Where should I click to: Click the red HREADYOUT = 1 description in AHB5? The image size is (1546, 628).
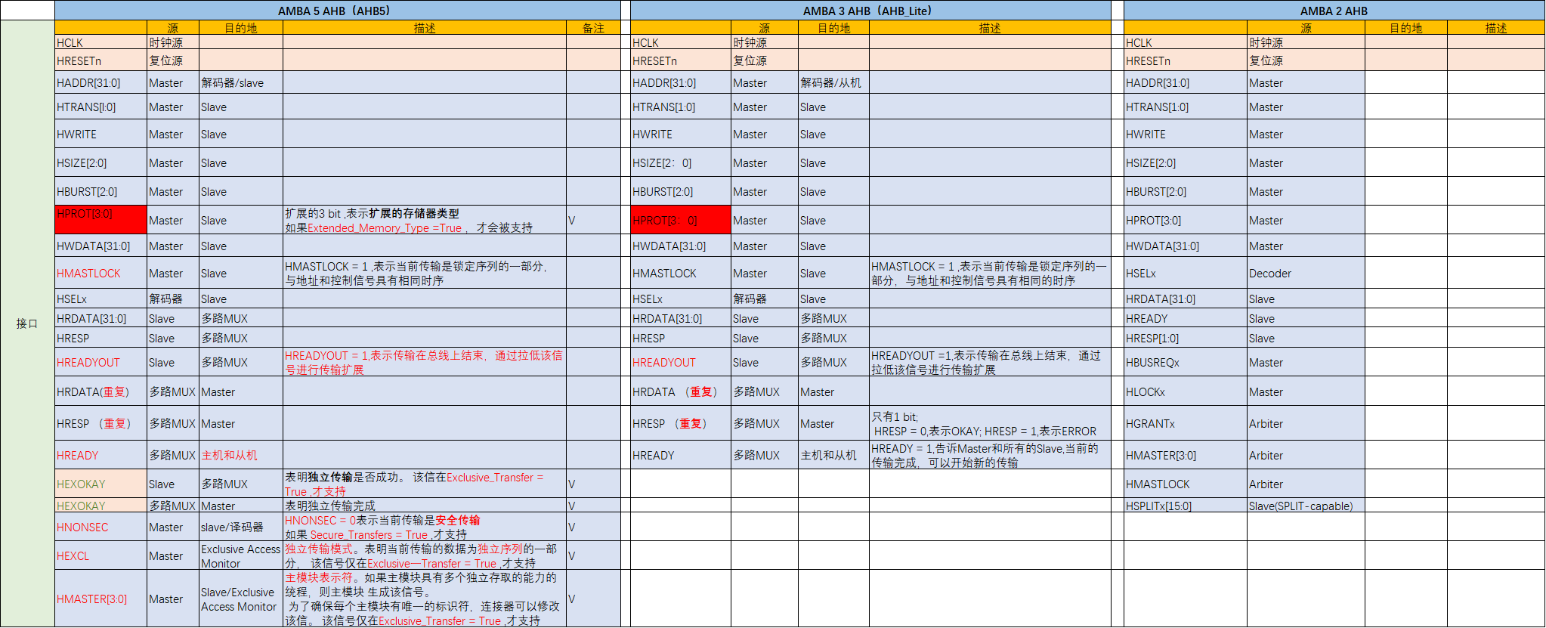(425, 362)
